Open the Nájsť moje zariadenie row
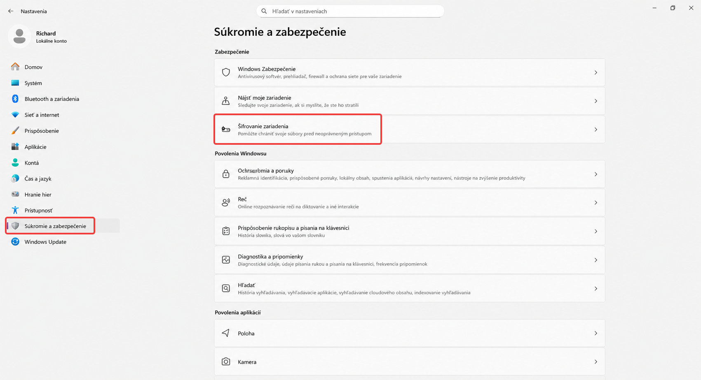The image size is (701, 380). pyautogui.click(x=410, y=101)
